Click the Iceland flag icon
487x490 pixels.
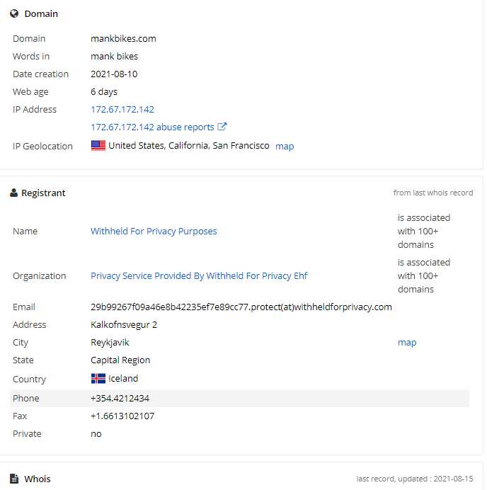(98, 378)
